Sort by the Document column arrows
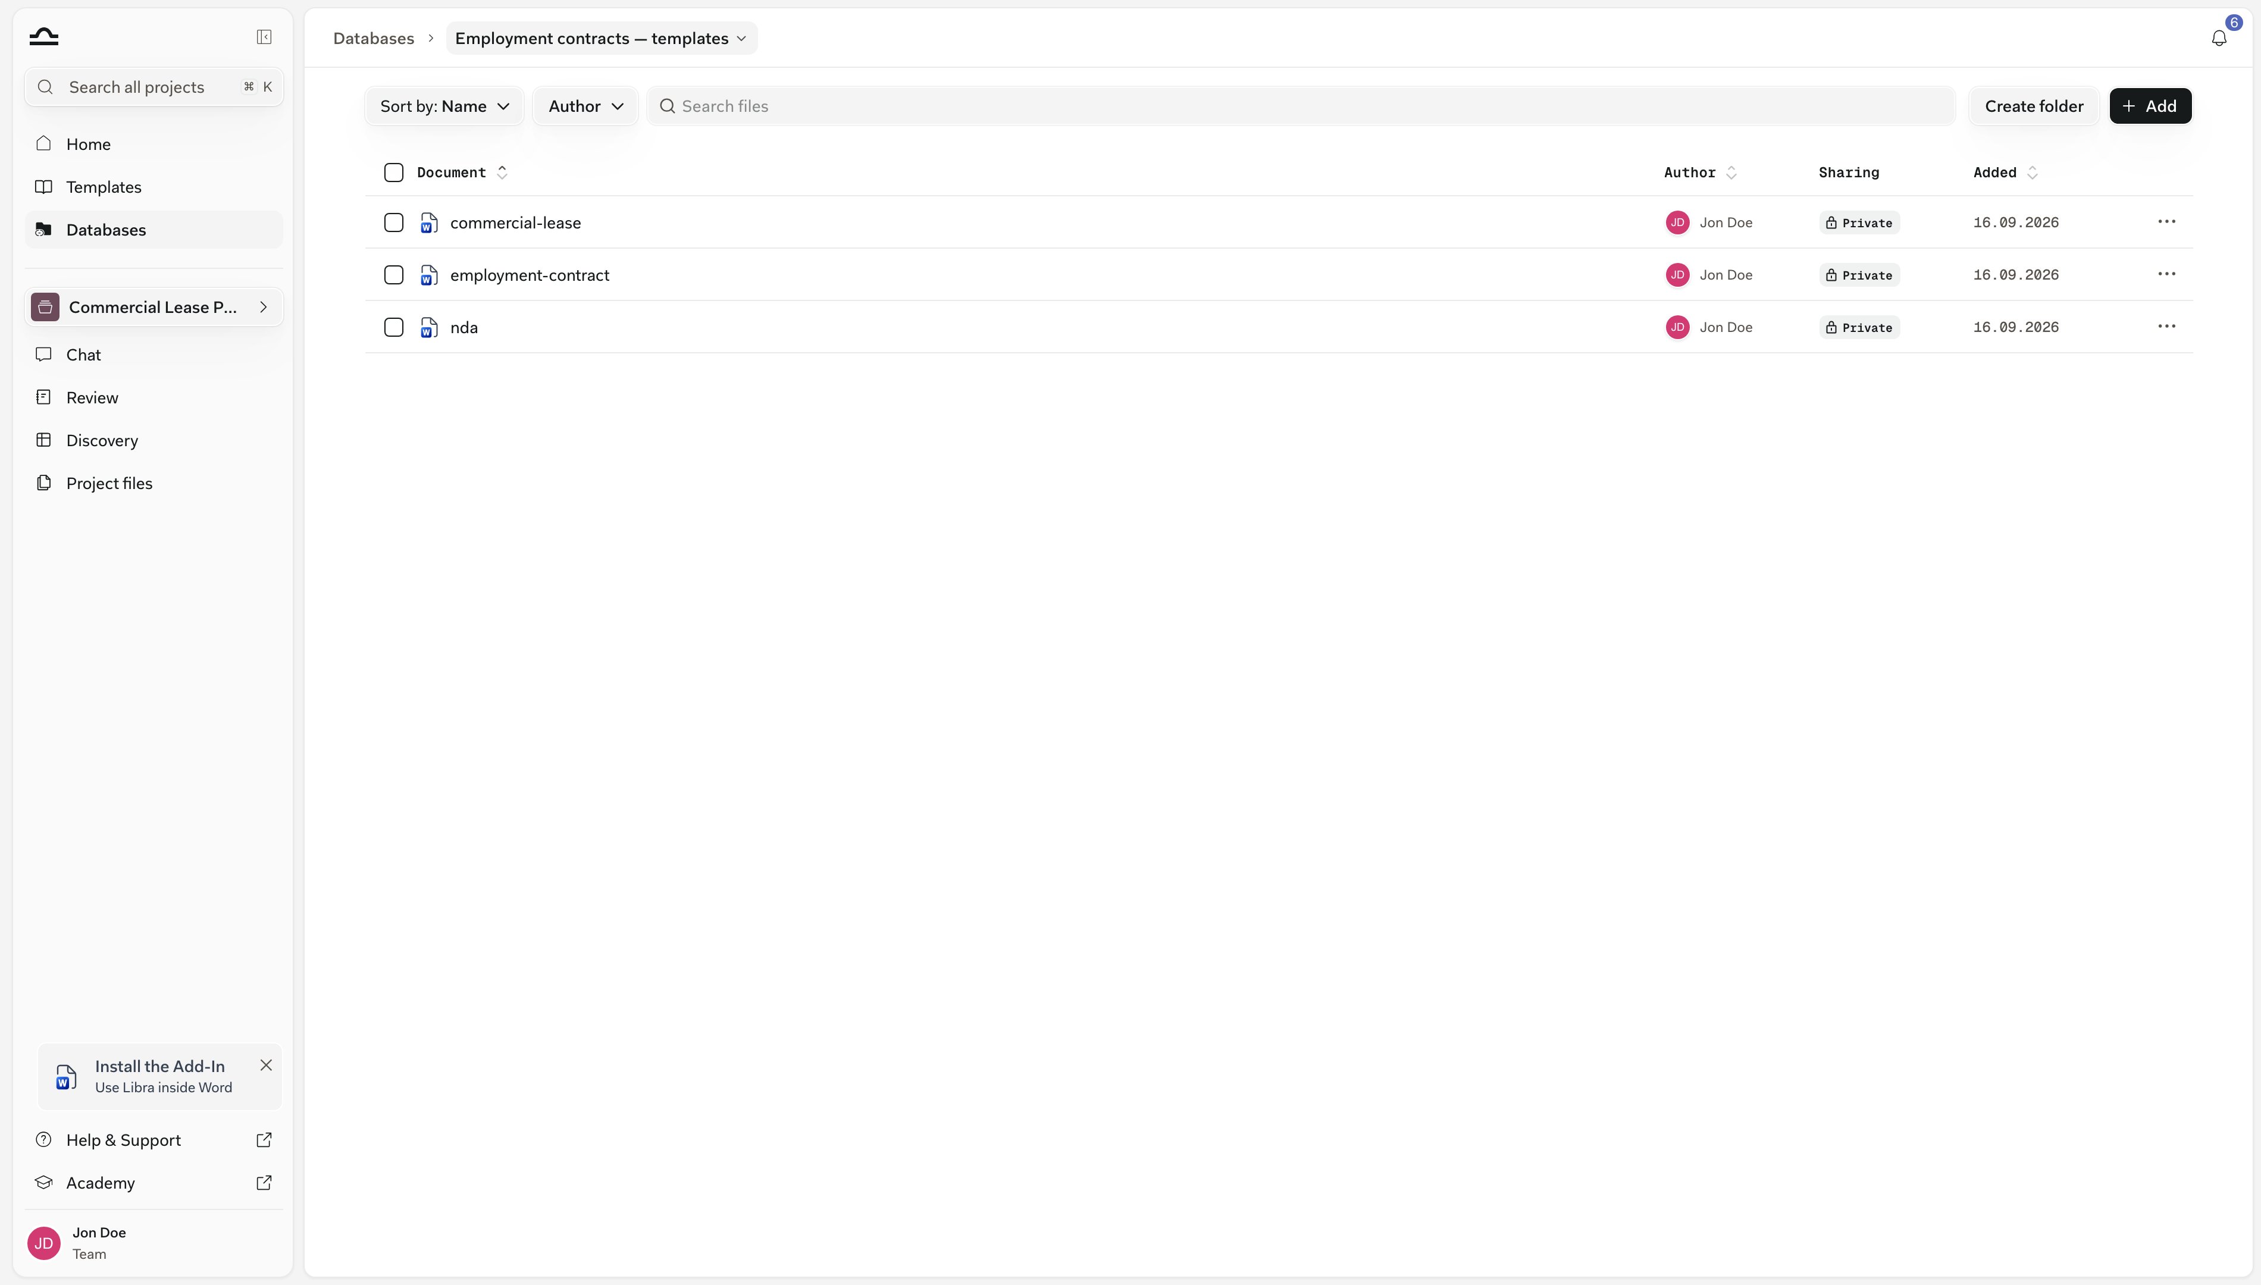The height and width of the screenshot is (1285, 2261). (x=502, y=172)
